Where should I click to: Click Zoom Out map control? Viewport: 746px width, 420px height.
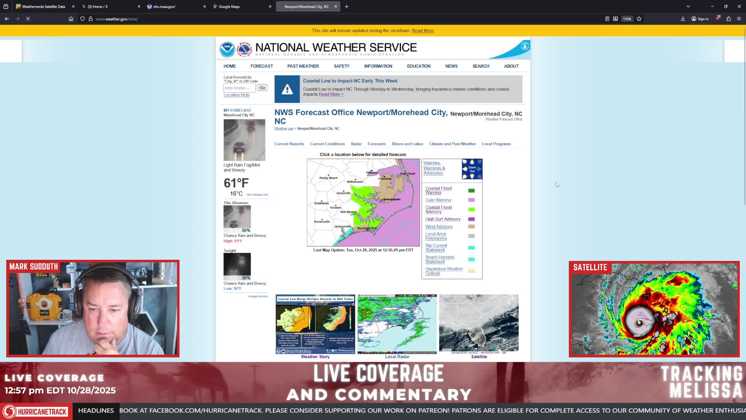472,169
